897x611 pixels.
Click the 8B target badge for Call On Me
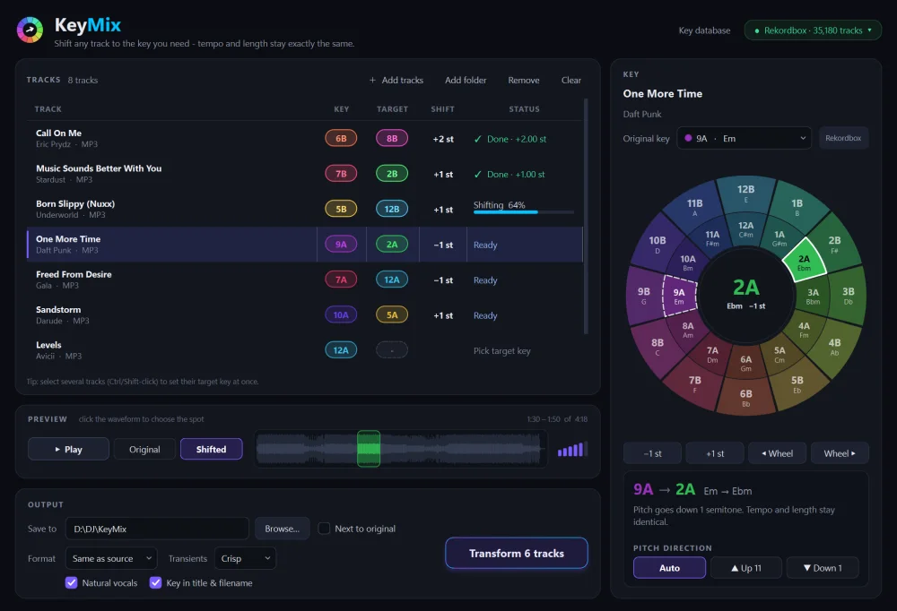tap(392, 138)
